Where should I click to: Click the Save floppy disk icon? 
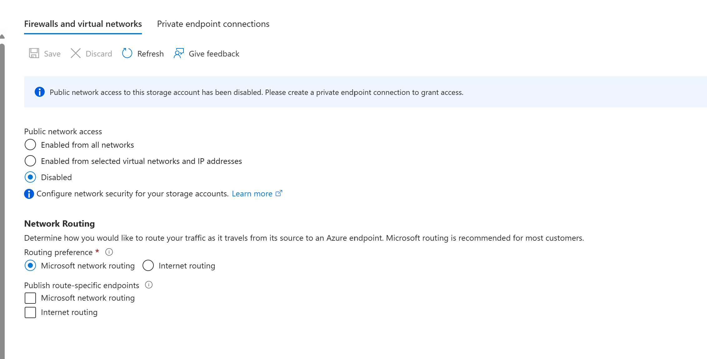(34, 53)
